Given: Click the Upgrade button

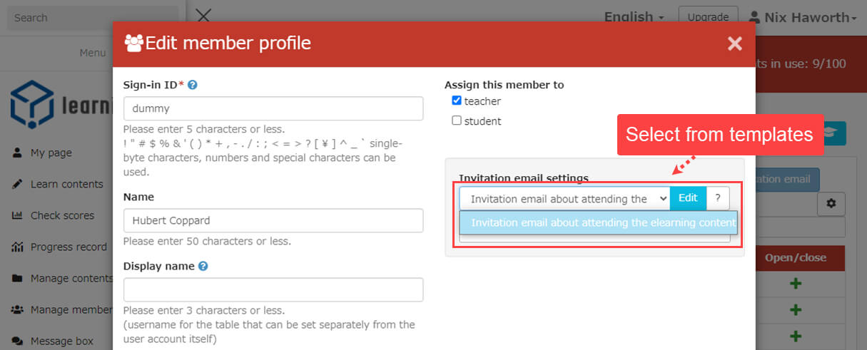Looking at the screenshot, I should click(706, 17).
